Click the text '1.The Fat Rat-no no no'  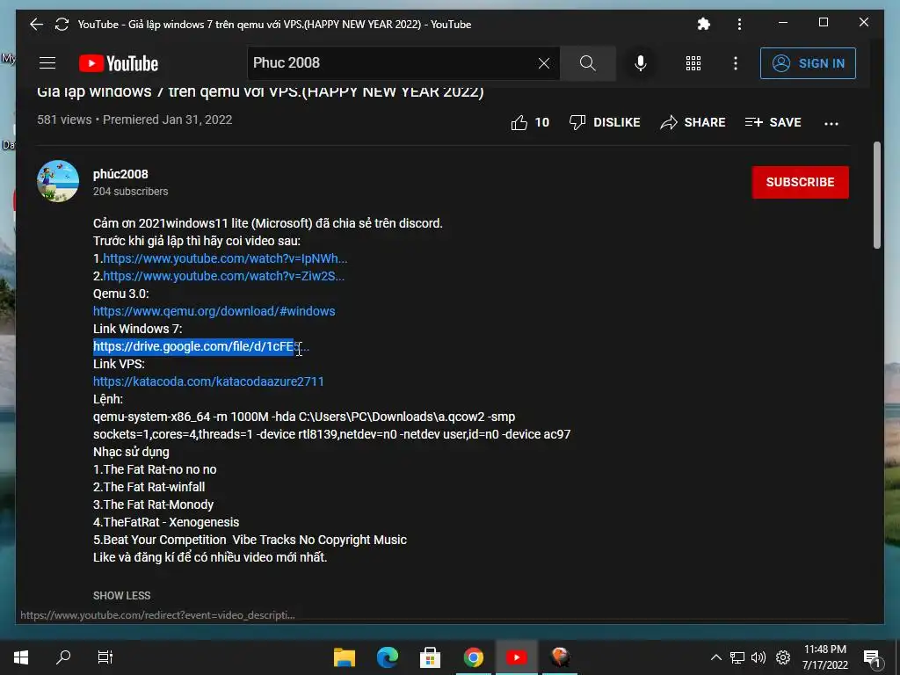(155, 469)
